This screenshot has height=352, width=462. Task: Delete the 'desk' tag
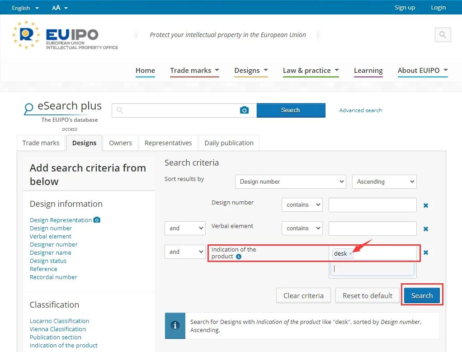pyautogui.click(x=351, y=253)
